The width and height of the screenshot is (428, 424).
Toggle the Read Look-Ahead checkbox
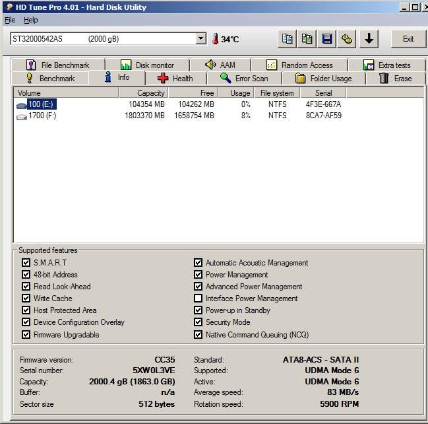[x=26, y=287]
